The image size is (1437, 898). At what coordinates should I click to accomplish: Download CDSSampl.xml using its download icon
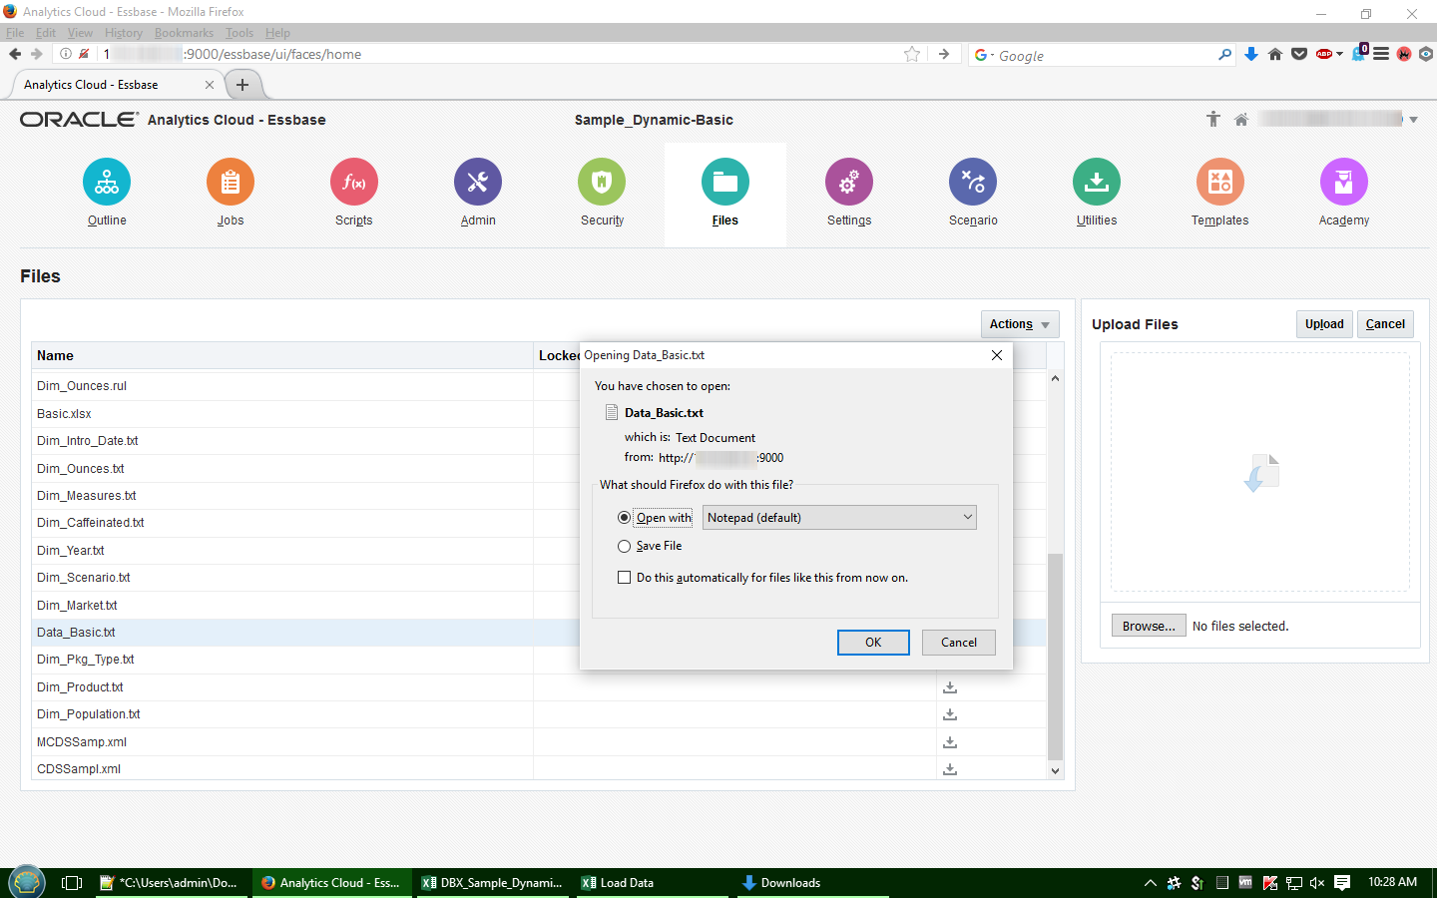[950, 769]
